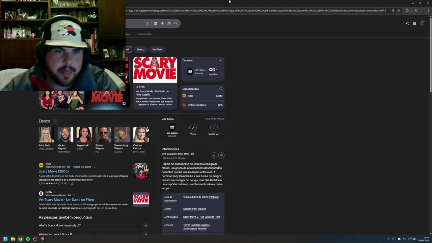Open Ver Scary Movie - Um Susto de Filme link

[x=66, y=200]
